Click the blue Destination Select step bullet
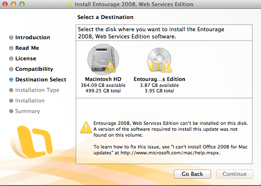This screenshot has width=261, height=186. click(x=11, y=80)
